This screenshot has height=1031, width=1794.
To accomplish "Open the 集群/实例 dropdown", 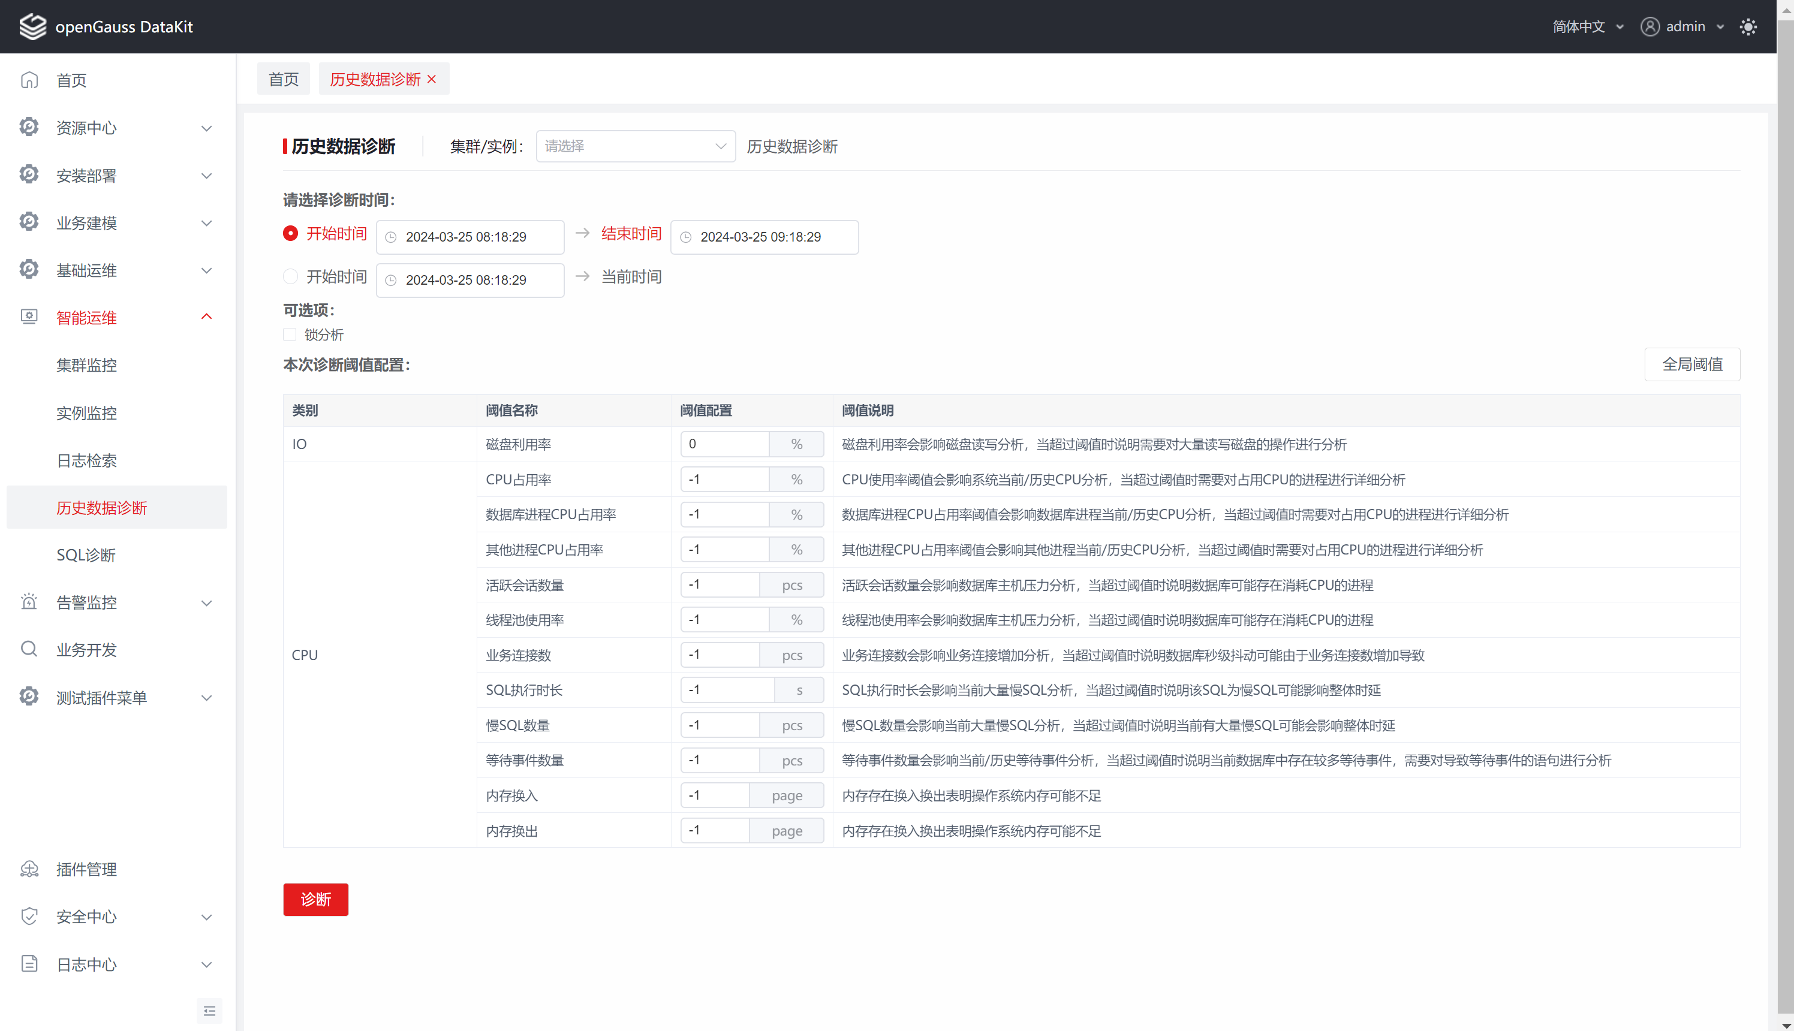I will (636, 147).
